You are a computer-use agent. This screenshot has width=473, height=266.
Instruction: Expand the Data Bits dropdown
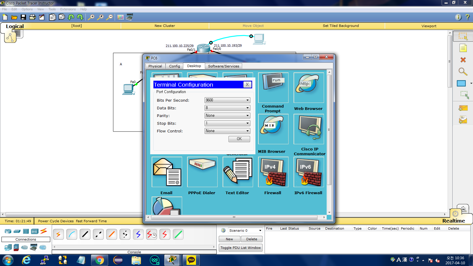click(x=227, y=108)
